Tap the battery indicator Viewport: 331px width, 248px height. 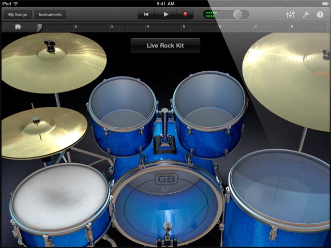click(325, 4)
